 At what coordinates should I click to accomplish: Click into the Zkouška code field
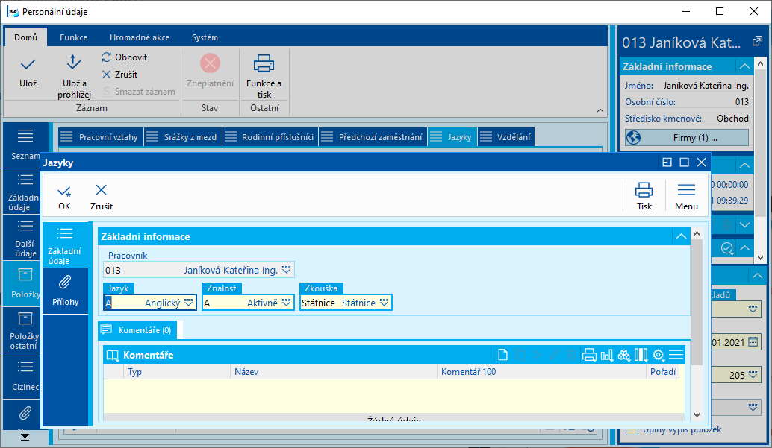[x=319, y=303]
